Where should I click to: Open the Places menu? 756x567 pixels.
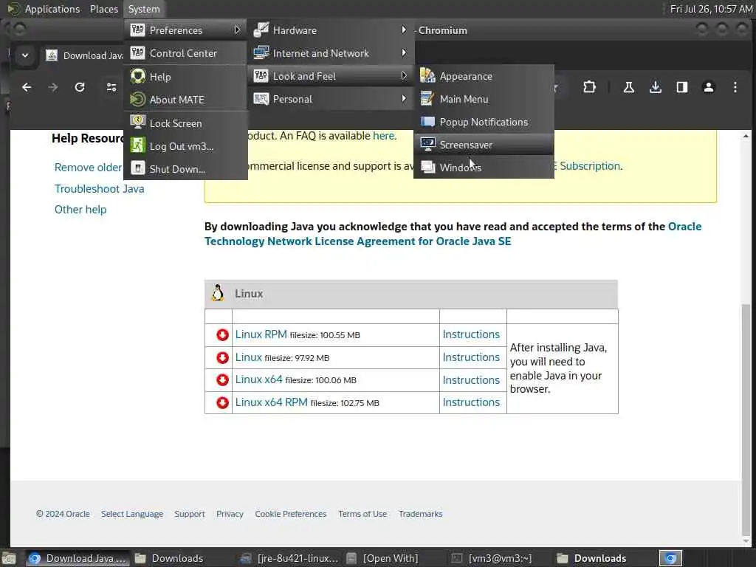103,9
